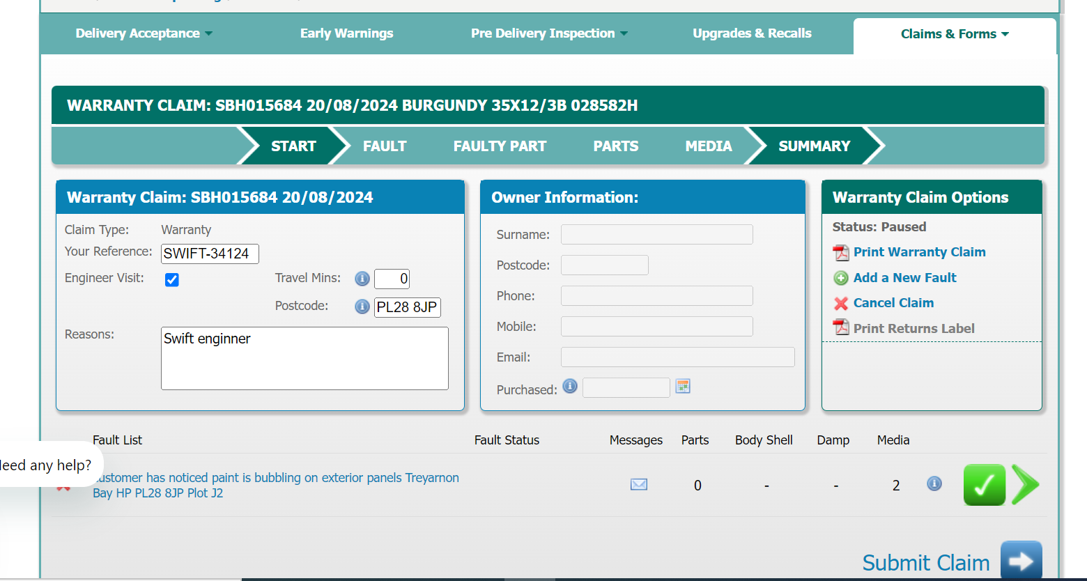Click the Print Warranty Claim PDF icon
This screenshot has width=1087, height=581.
(x=841, y=252)
